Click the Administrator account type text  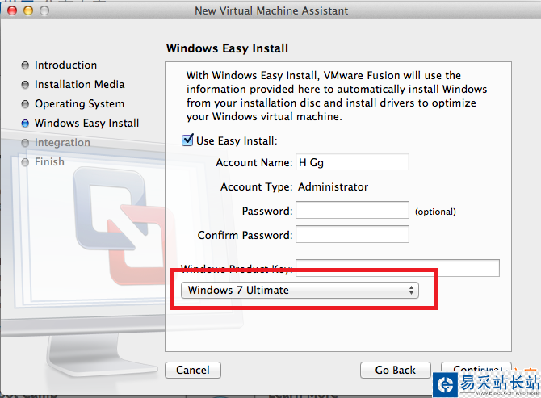333,186
